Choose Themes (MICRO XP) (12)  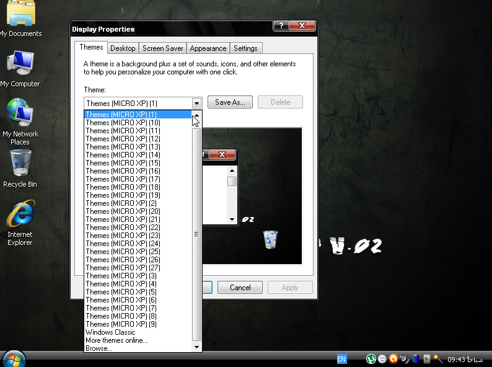coord(138,138)
